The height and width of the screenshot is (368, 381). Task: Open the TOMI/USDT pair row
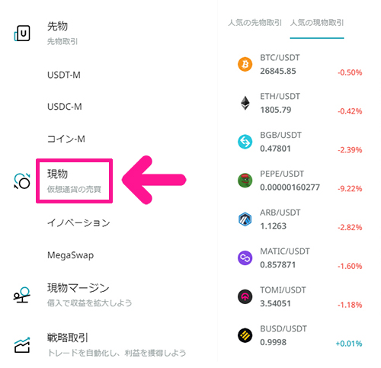click(x=299, y=296)
